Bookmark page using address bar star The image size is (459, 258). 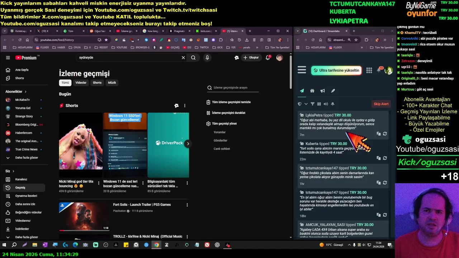click(106, 40)
